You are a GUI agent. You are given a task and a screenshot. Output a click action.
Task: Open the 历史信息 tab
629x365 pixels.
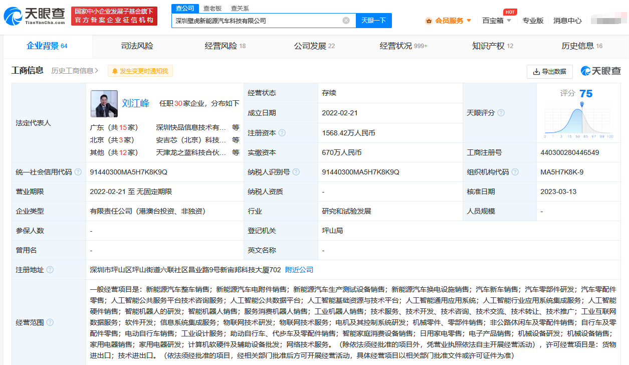[582, 46]
